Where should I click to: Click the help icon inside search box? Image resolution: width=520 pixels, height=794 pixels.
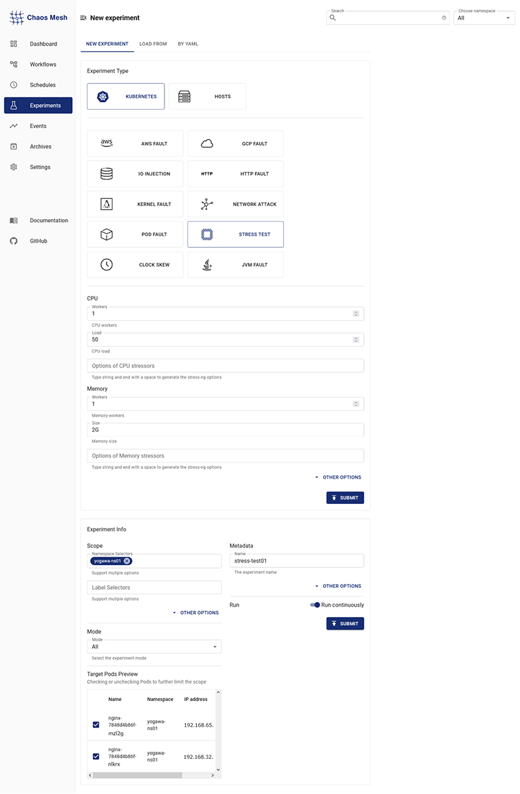(x=444, y=18)
